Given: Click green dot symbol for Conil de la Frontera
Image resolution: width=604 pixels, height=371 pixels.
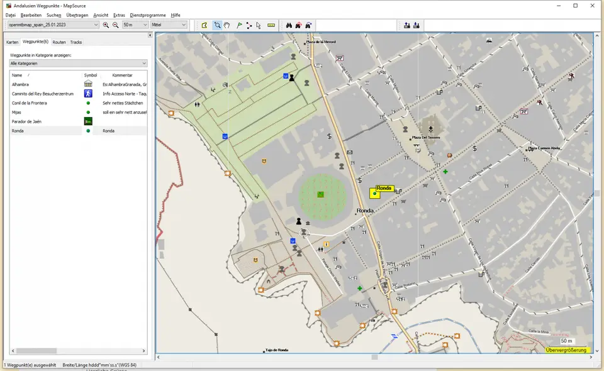Looking at the screenshot, I should 88,103.
